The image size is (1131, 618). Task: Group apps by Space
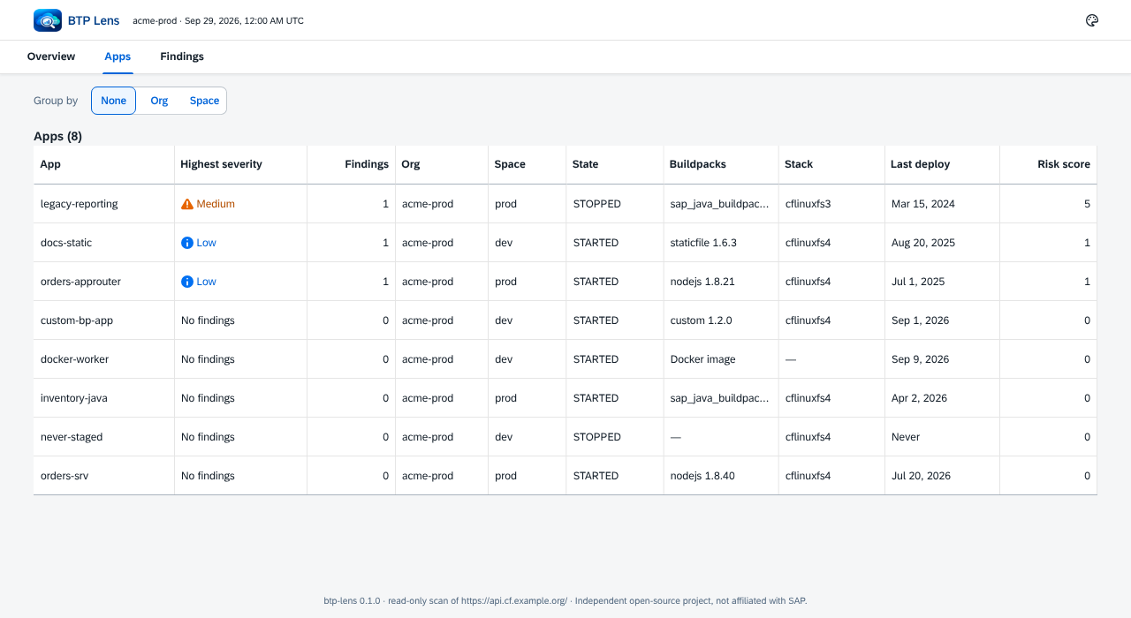click(x=204, y=101)
